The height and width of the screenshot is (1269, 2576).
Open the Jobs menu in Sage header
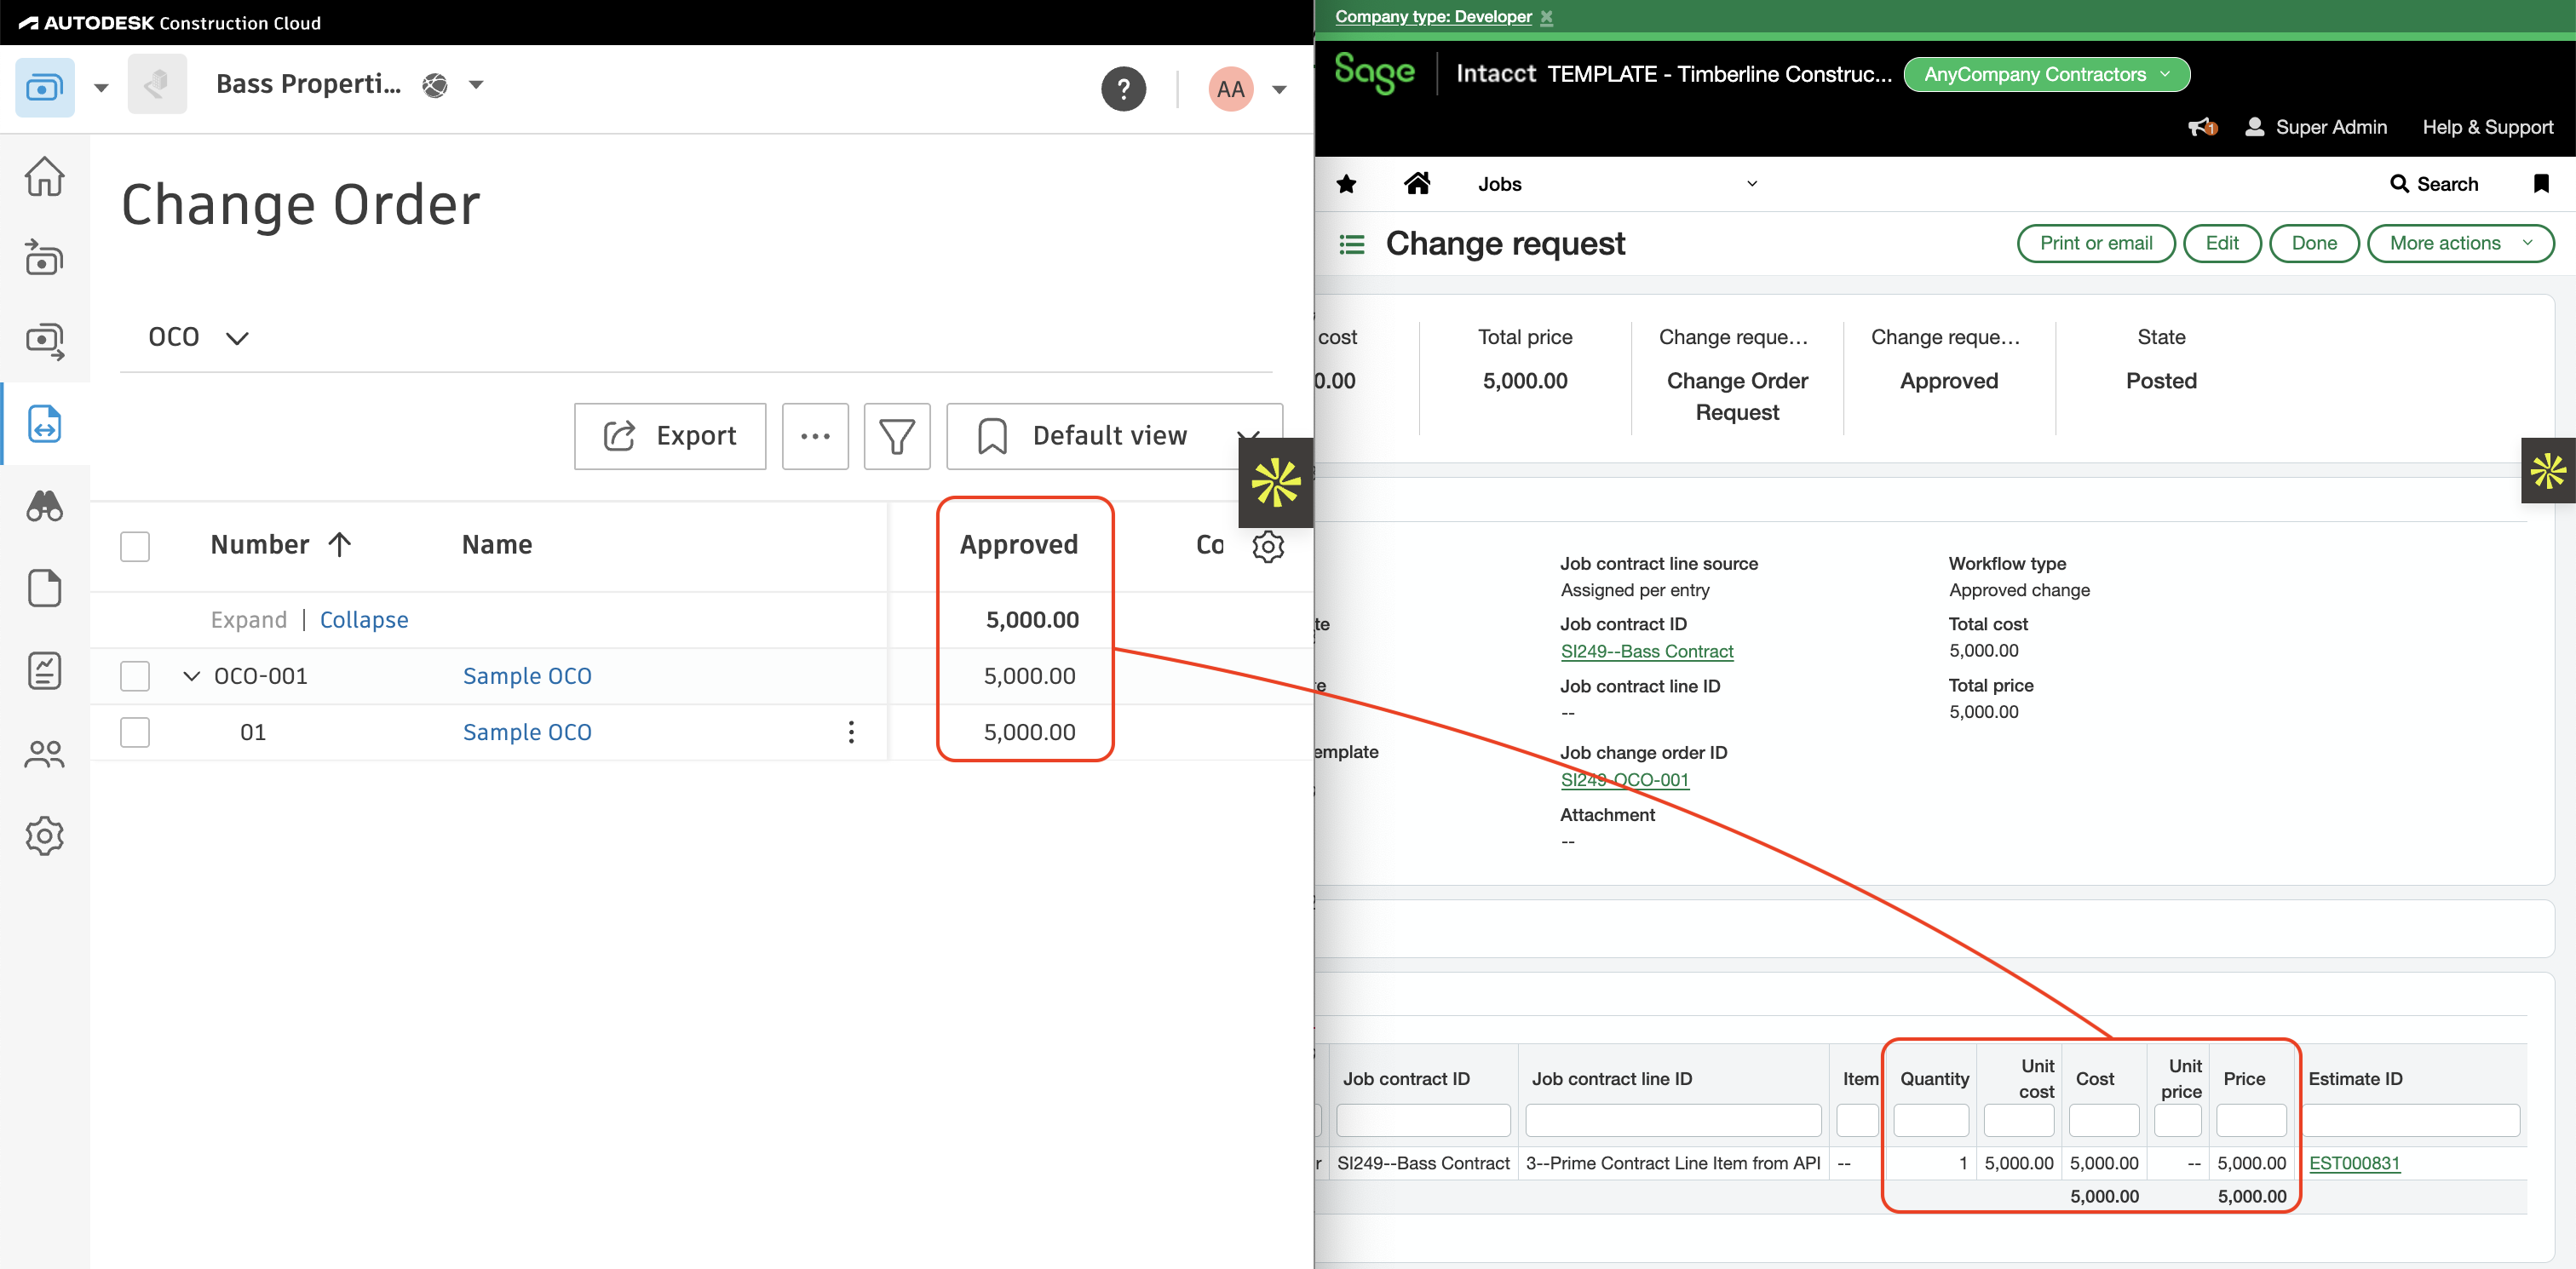pyautogui.click(x=1499, y=184)
